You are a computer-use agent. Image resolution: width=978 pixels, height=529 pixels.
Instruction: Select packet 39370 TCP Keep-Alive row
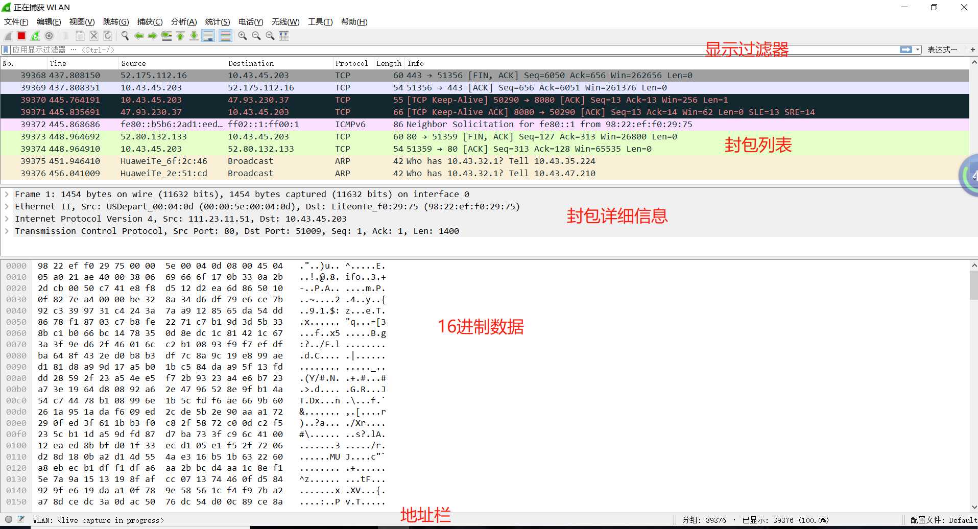(x=485, y=100)
